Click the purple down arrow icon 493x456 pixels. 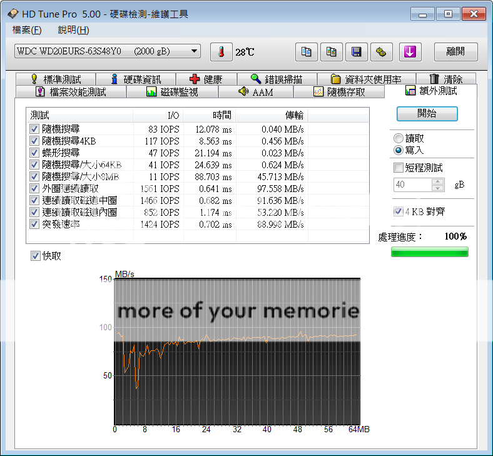tap(410, 52)
